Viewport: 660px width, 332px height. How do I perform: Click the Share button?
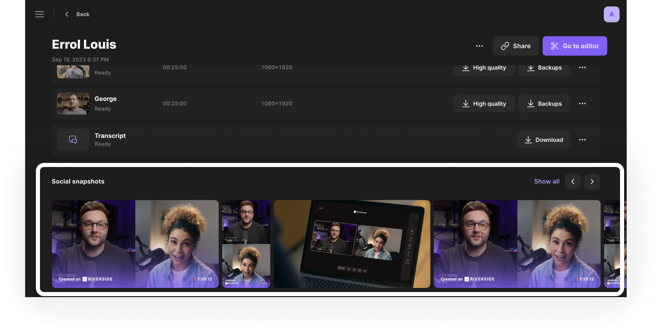click(515, 46)
